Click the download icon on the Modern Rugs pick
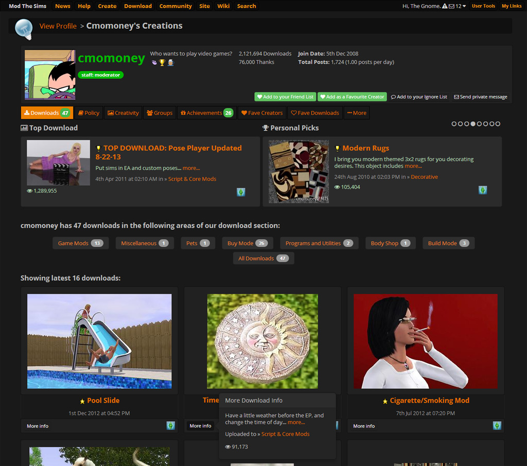 (x=482, y=190)
